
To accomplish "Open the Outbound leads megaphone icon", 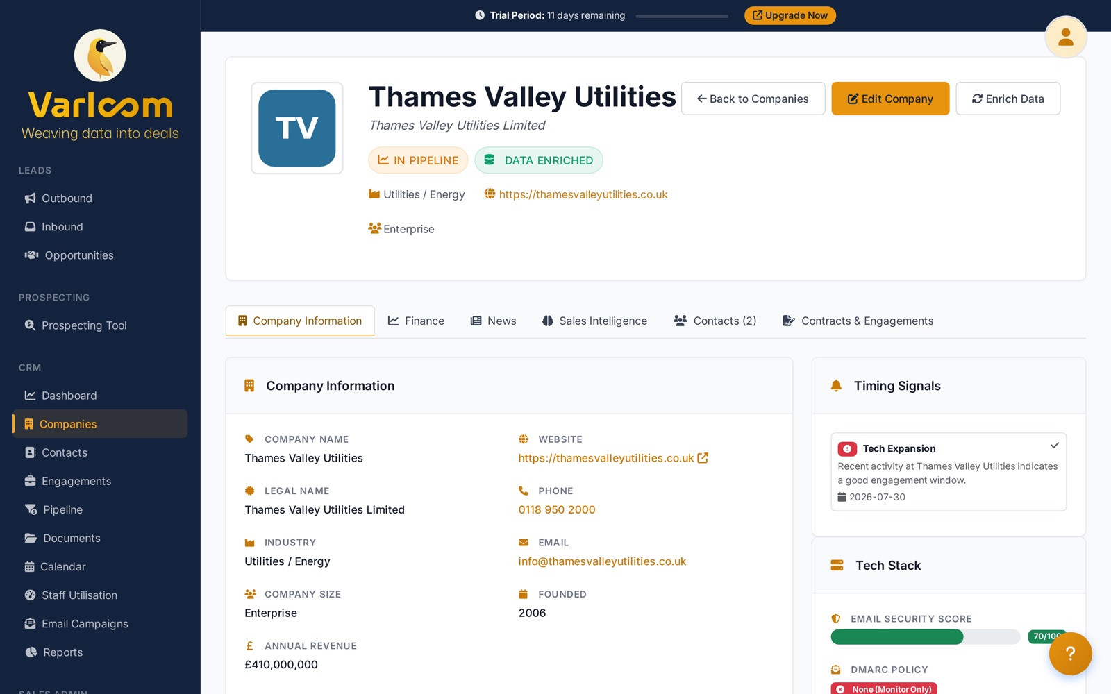I will [x=30, y=198].
